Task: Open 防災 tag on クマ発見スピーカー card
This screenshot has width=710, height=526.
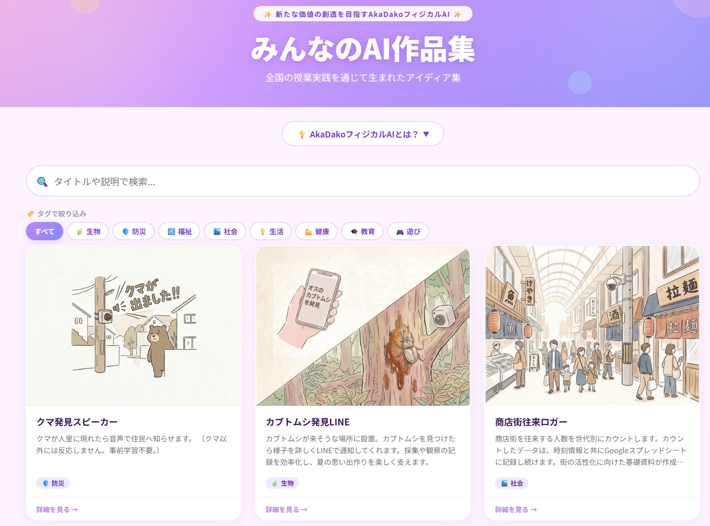Action: tap(53, 483)
